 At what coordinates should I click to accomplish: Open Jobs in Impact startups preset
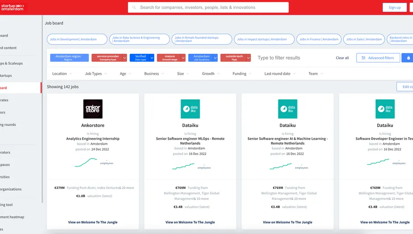pos(264,39)
